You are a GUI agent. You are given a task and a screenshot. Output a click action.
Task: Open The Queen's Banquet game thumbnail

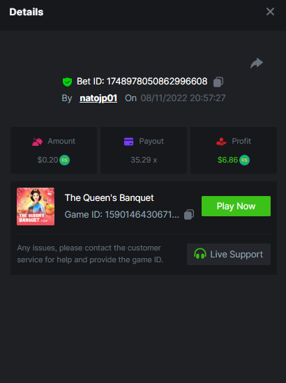[x=36, y=206]
